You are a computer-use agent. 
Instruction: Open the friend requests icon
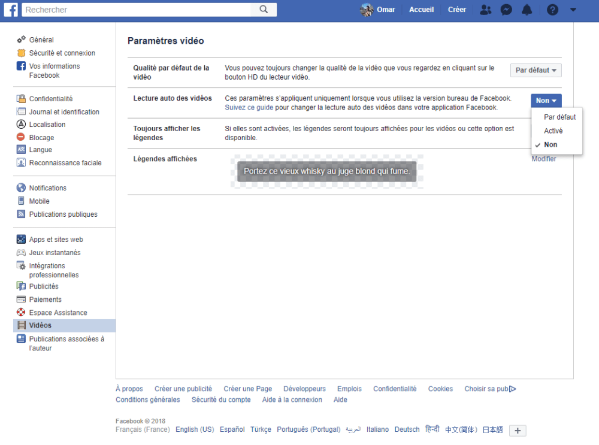486,10
